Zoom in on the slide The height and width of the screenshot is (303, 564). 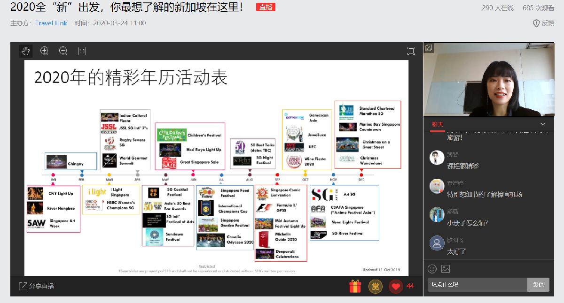44,51
